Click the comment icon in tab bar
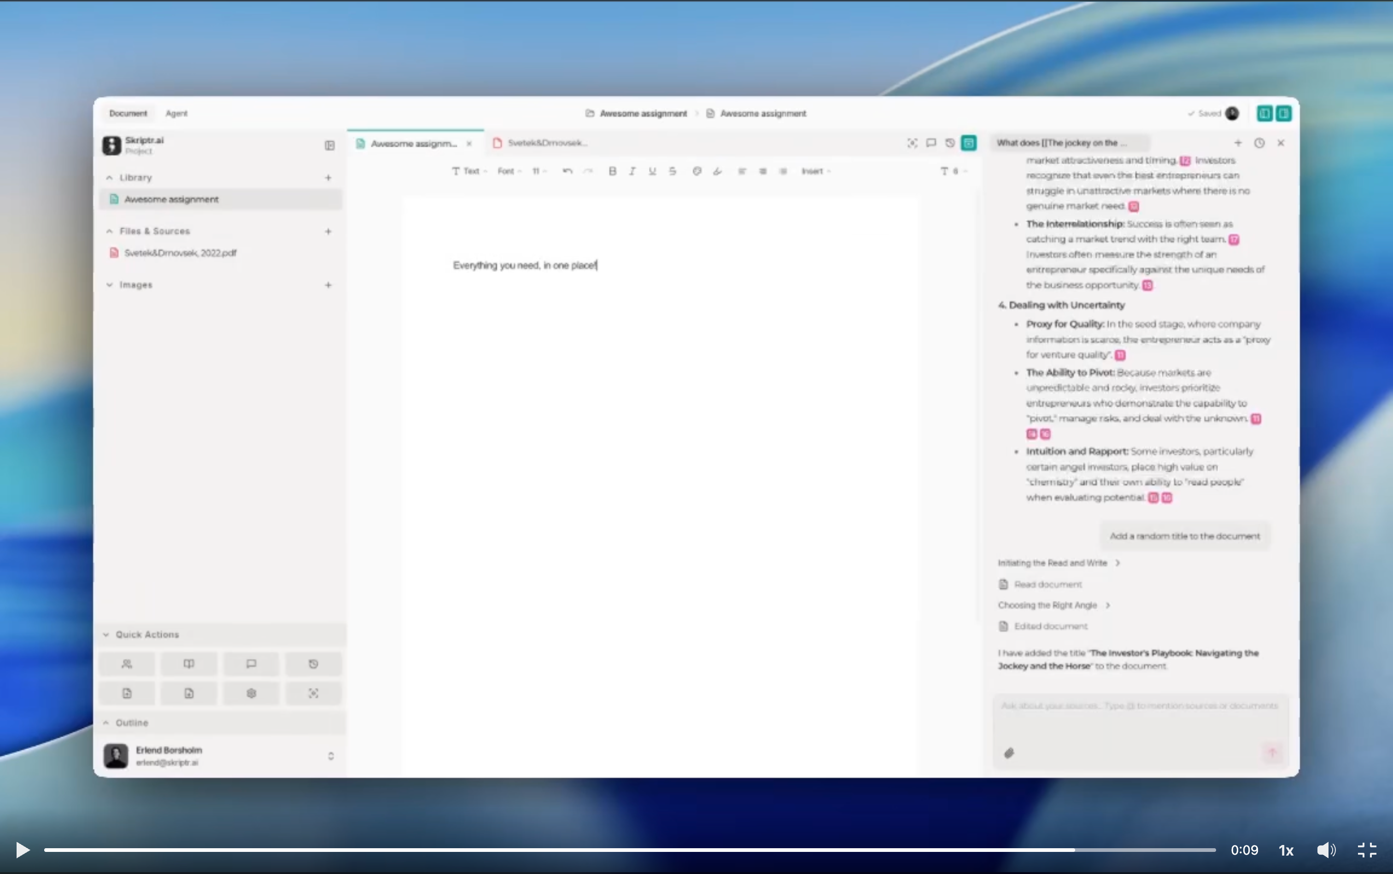This screenshot has width=1393, height=874. tap(931, 143)
